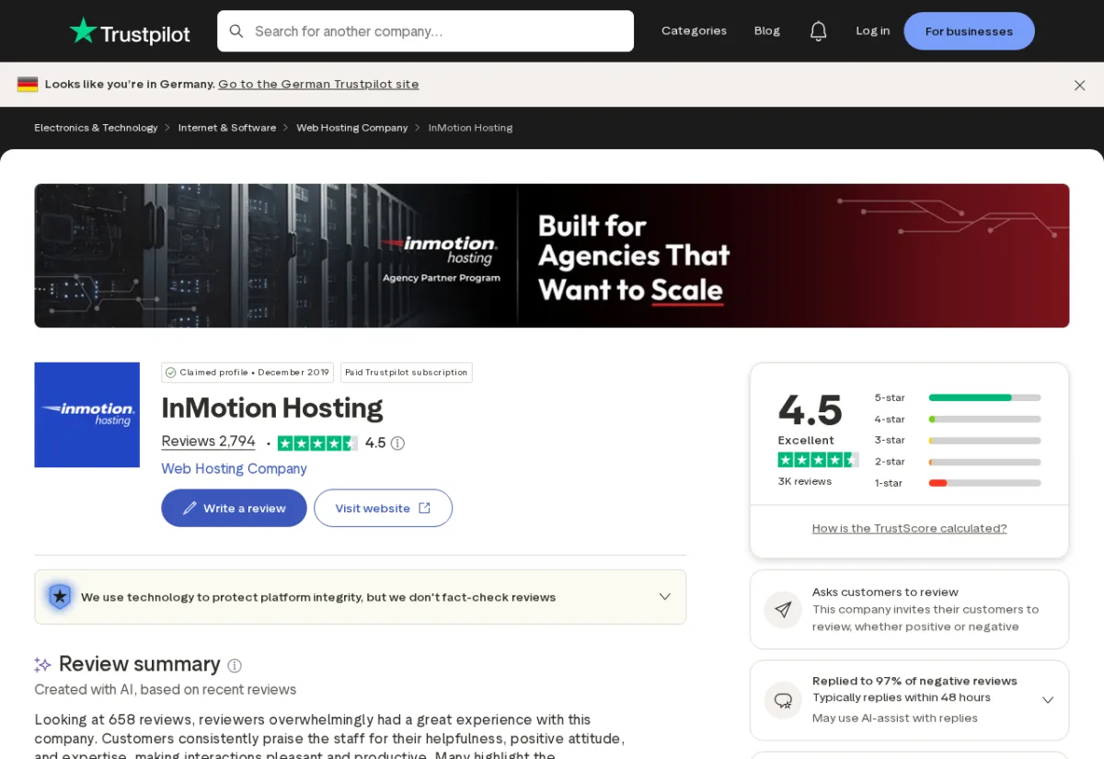
Task: Click the German flag icon
Action: pyautogui.click(x=28, y=85)
